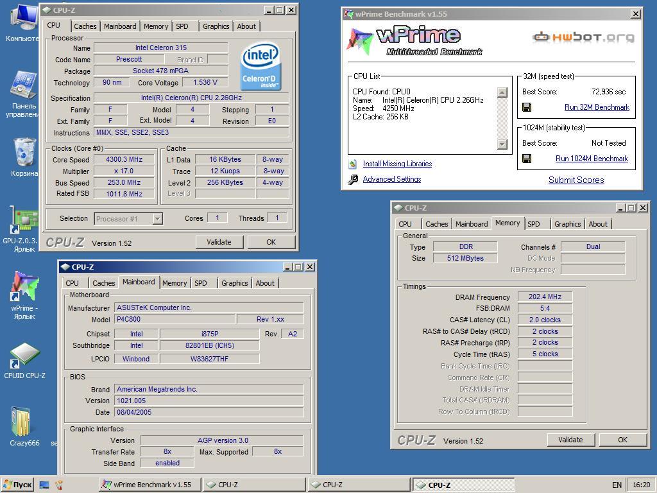The width and height of the screenshot is (657, 493).
Task: Open SPD tab in Memory CPU-Z window
Action: pyautogui.click(x=533, y=224)
